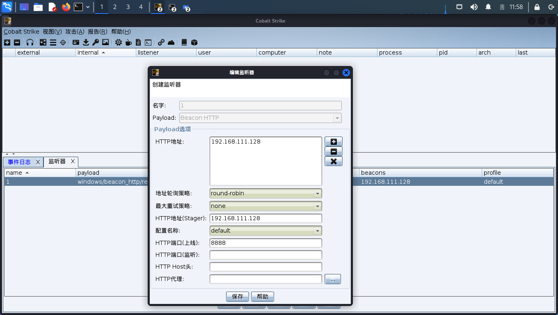Click the cloud manage web server icon

pos(171,42)
